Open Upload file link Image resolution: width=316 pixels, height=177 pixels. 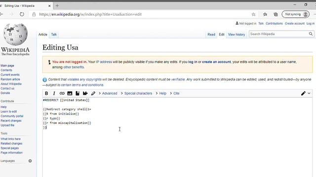[x=7, y=125]
